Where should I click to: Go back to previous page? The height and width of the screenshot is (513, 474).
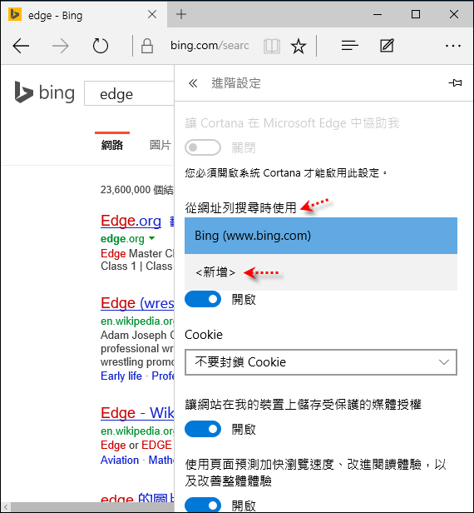tap(22, 46)
